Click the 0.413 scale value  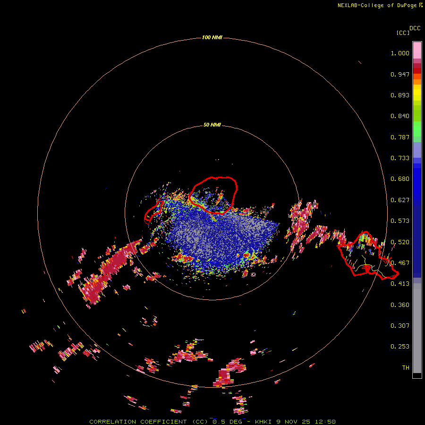point(400,284)
